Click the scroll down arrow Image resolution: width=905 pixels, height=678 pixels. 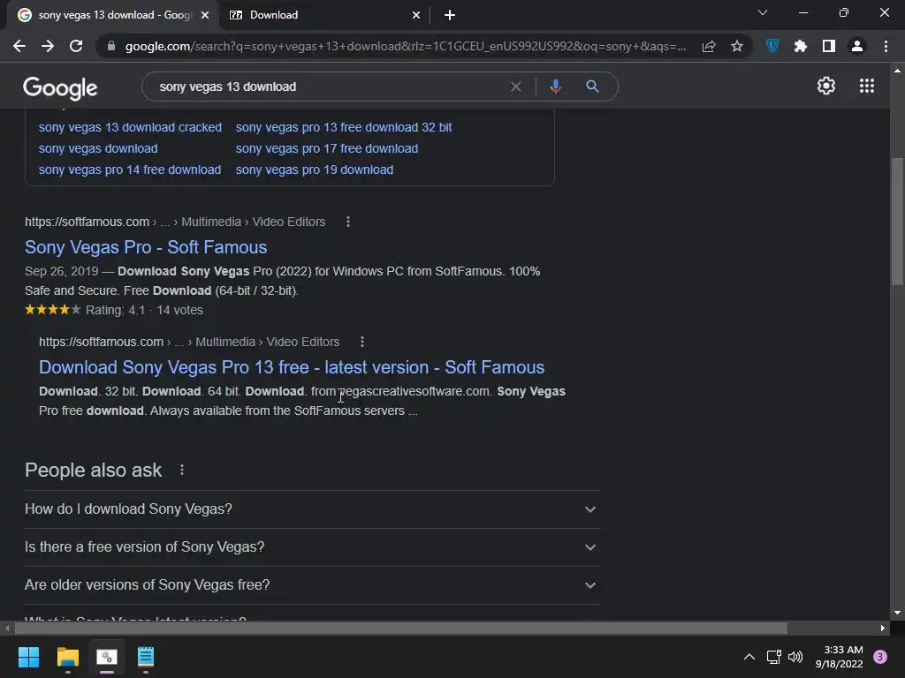pyautogui.click(x=897, y=613)
